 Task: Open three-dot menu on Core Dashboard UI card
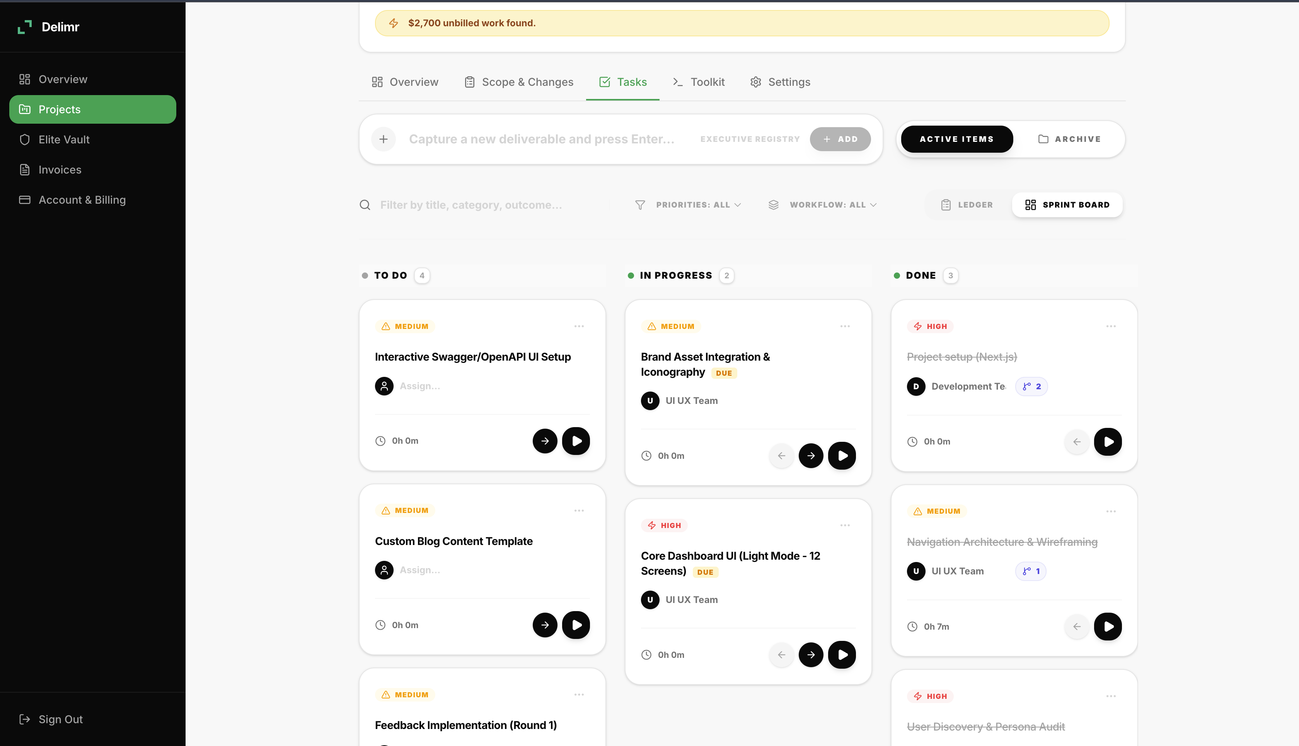tap(845, 525)
